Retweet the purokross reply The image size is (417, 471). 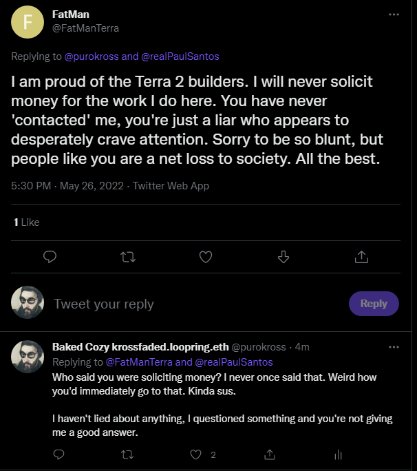coord(128,454)
